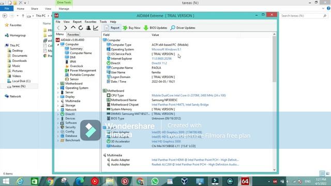
Task: Open Pinterest from taskbar
Action: click(x=125, y=181)
